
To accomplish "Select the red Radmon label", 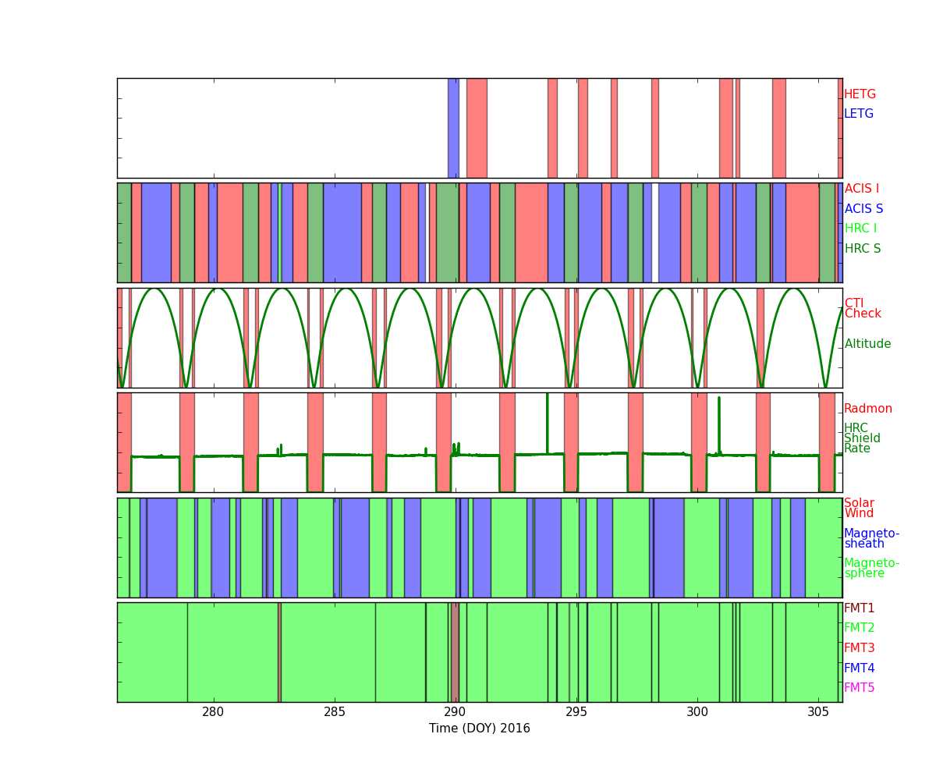I will pyautogui.click(x=867, y=409).
